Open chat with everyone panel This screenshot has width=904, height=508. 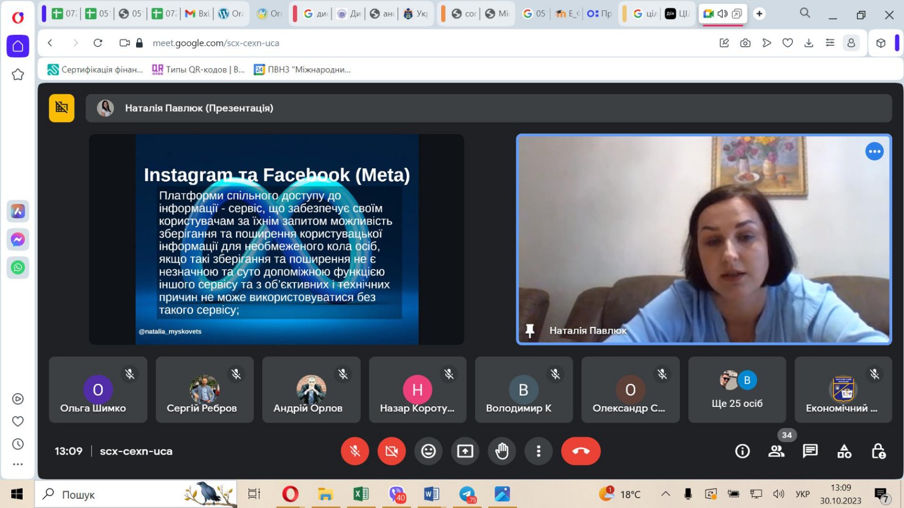click(810, 451)
